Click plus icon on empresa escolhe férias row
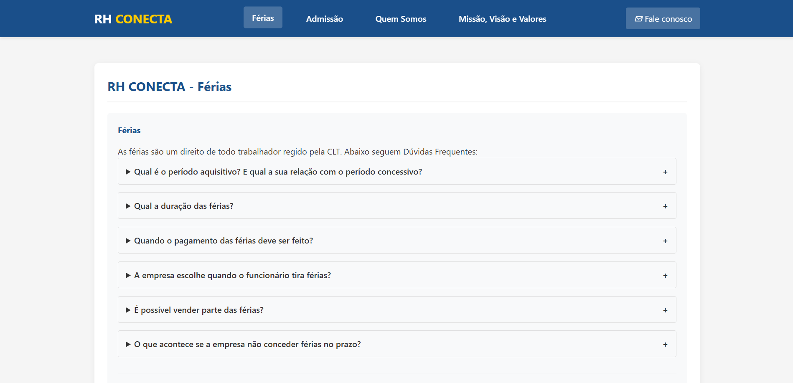 coord(665,276)
